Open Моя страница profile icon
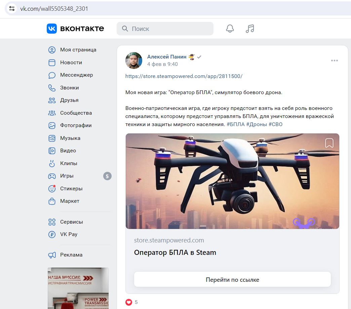This screenshot has height=309, width=351. [x=52, y=50]
